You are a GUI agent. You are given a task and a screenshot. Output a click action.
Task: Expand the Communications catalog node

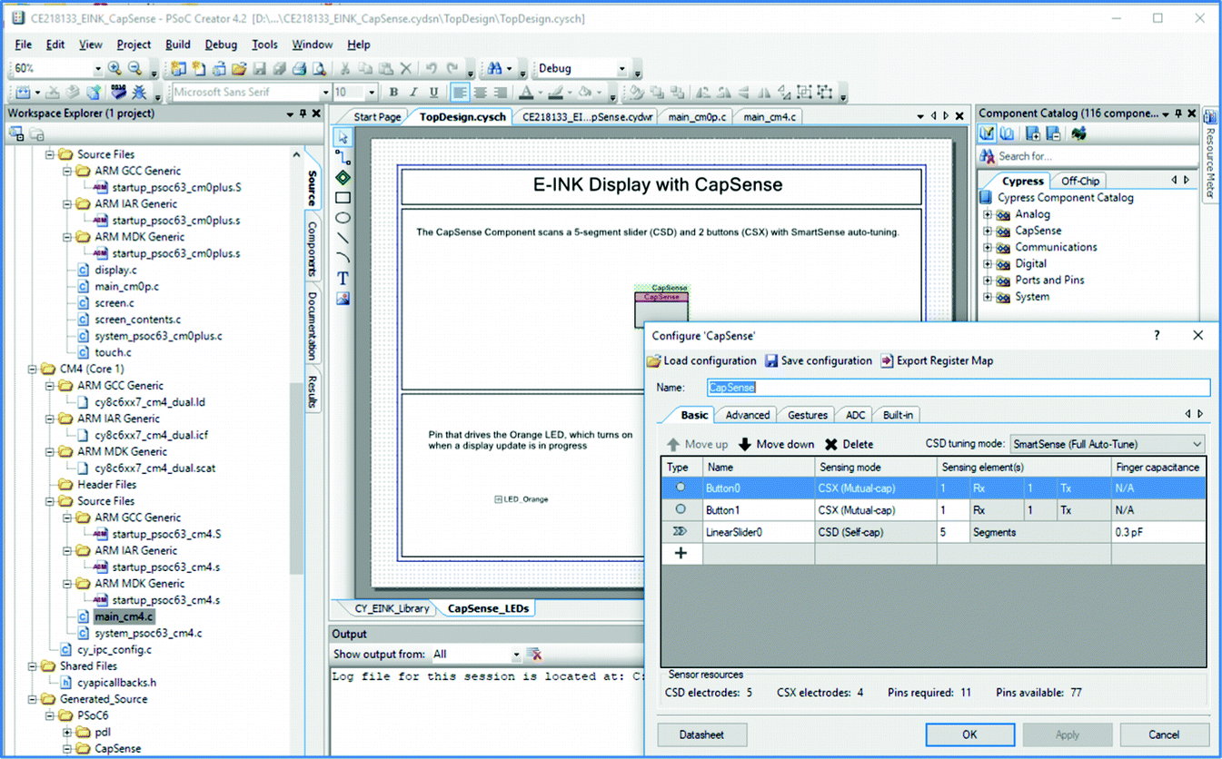click(988, 248)
